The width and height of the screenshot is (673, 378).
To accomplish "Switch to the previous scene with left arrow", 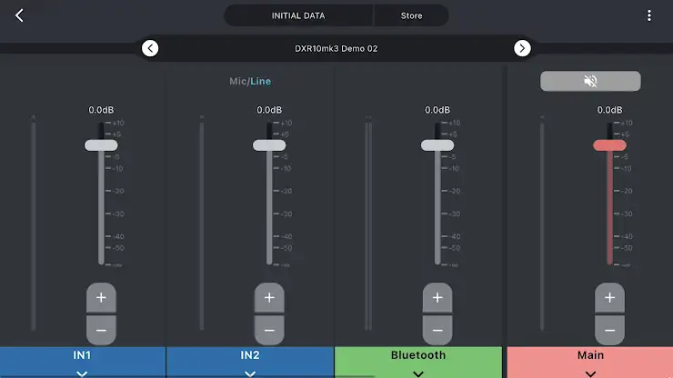I will (150, 48).
